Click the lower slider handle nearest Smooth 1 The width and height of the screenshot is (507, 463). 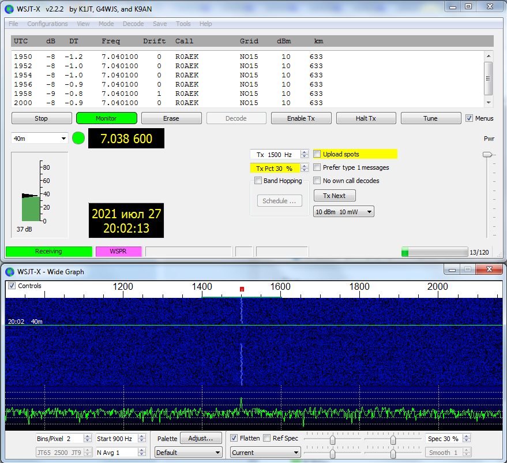coord(393,454)
